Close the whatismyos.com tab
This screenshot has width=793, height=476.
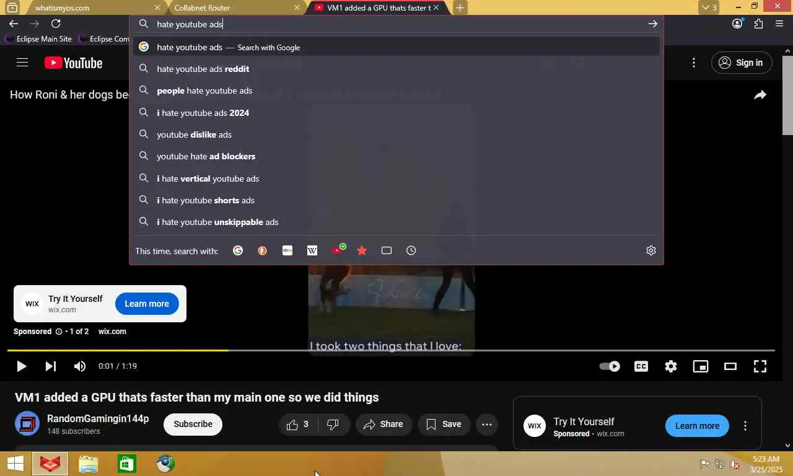click(x=157, y=7)
